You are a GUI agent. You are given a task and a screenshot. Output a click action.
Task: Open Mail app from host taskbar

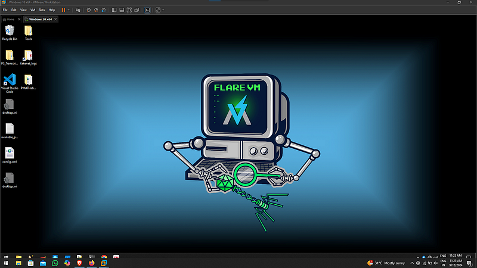click(x=43, y=263)
